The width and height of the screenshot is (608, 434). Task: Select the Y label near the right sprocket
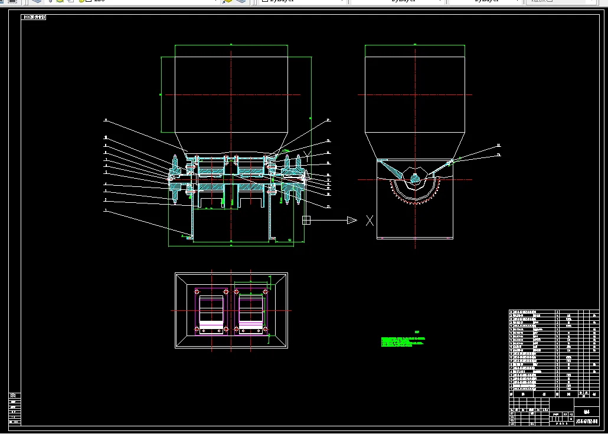[x=307, y=156]
